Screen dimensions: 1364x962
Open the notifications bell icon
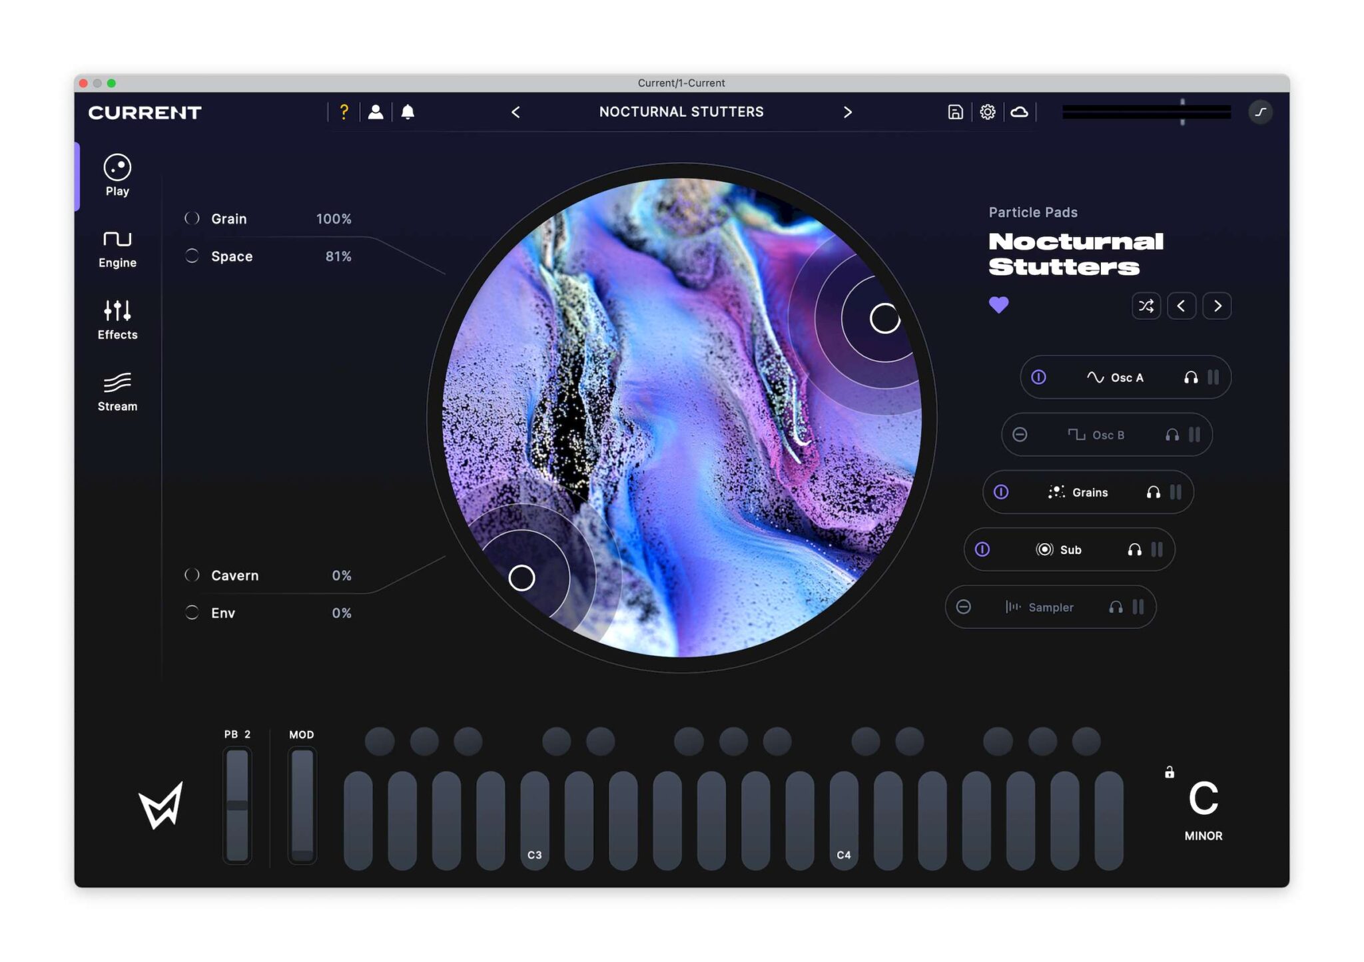pyautogui.click(x=408, y=112)
